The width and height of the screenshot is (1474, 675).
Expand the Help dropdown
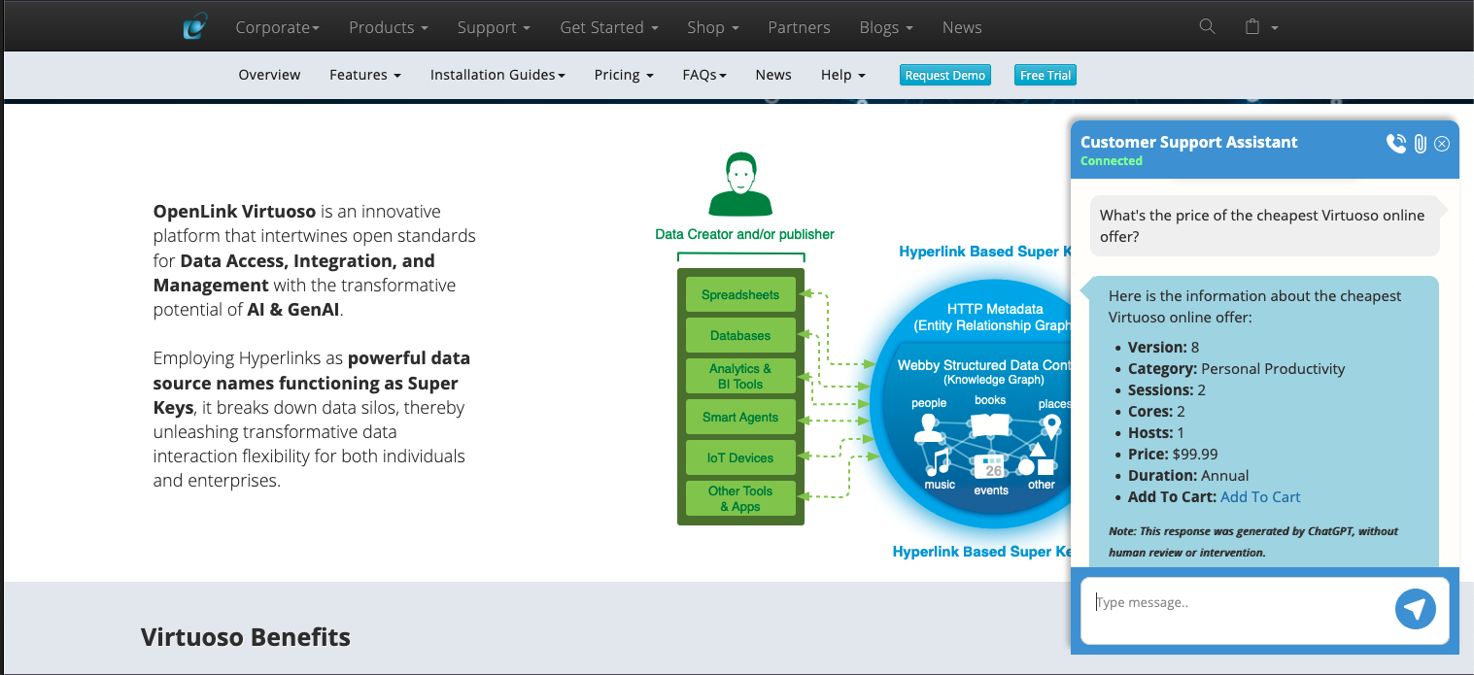[843, 75]
